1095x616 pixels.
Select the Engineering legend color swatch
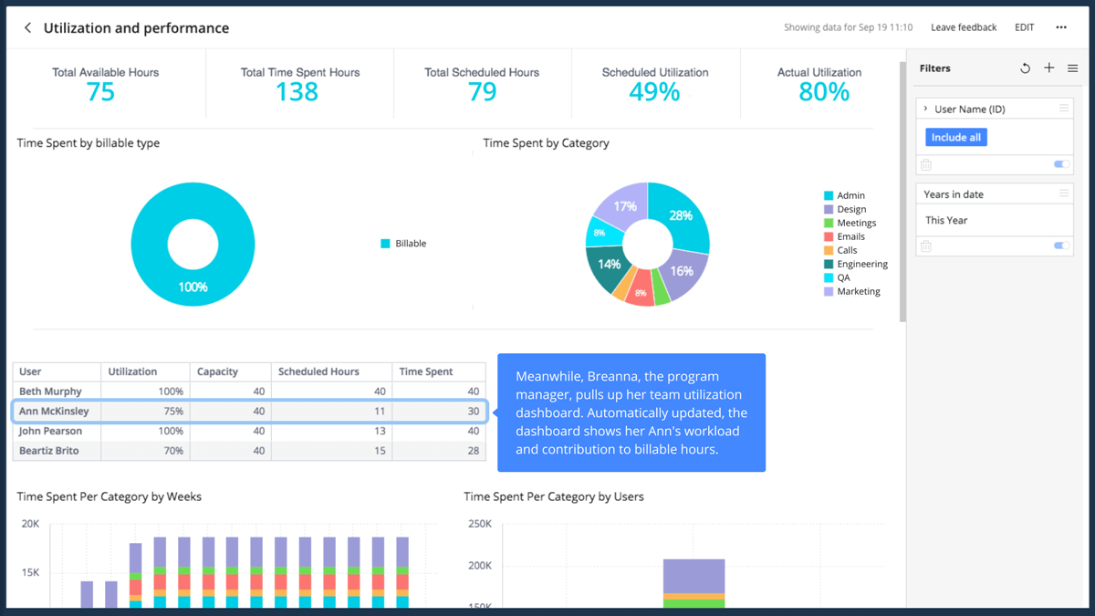(829, 265)
